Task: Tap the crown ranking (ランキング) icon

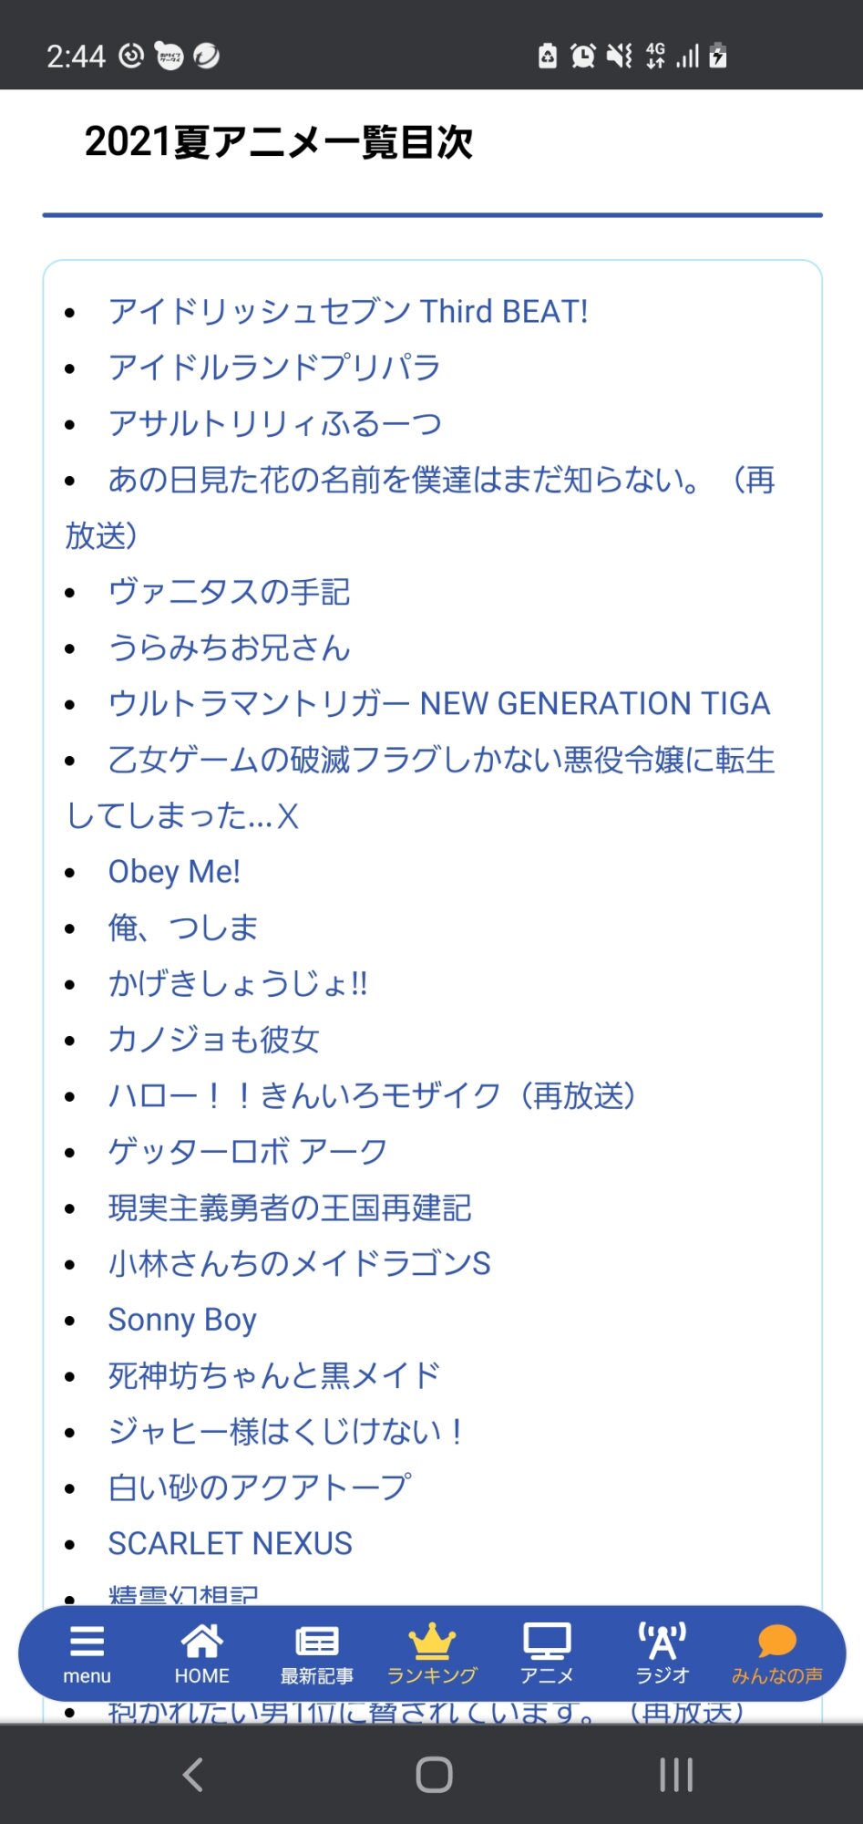Action: coord(432,1643)
